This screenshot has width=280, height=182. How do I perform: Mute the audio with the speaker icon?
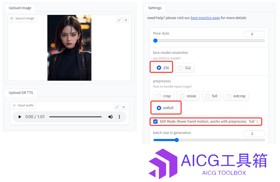(110, 117)
